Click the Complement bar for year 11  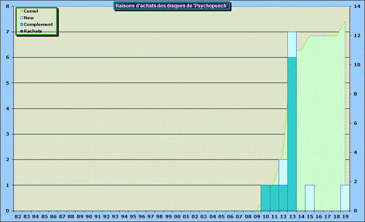274,198
